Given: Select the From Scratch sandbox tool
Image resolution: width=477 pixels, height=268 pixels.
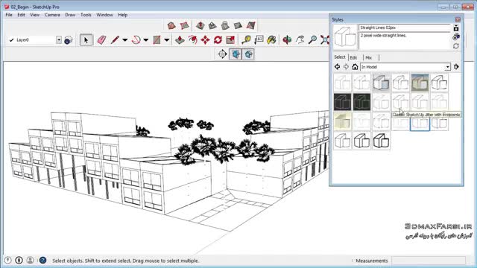Looking at the screenshot, I should point(184,25).
